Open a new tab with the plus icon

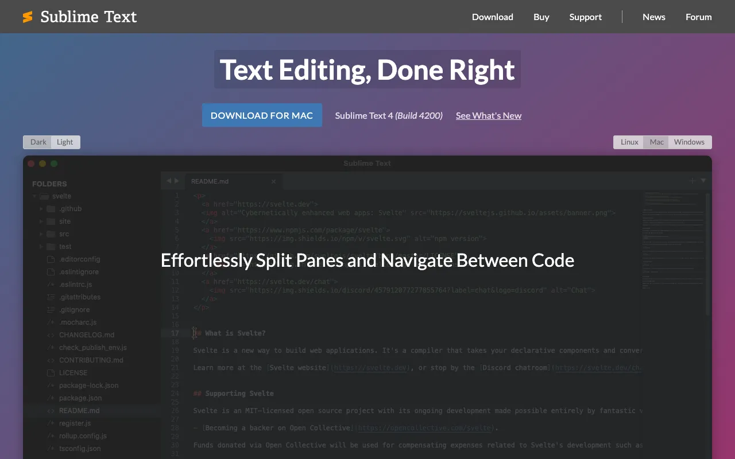(x=691, y=180)
